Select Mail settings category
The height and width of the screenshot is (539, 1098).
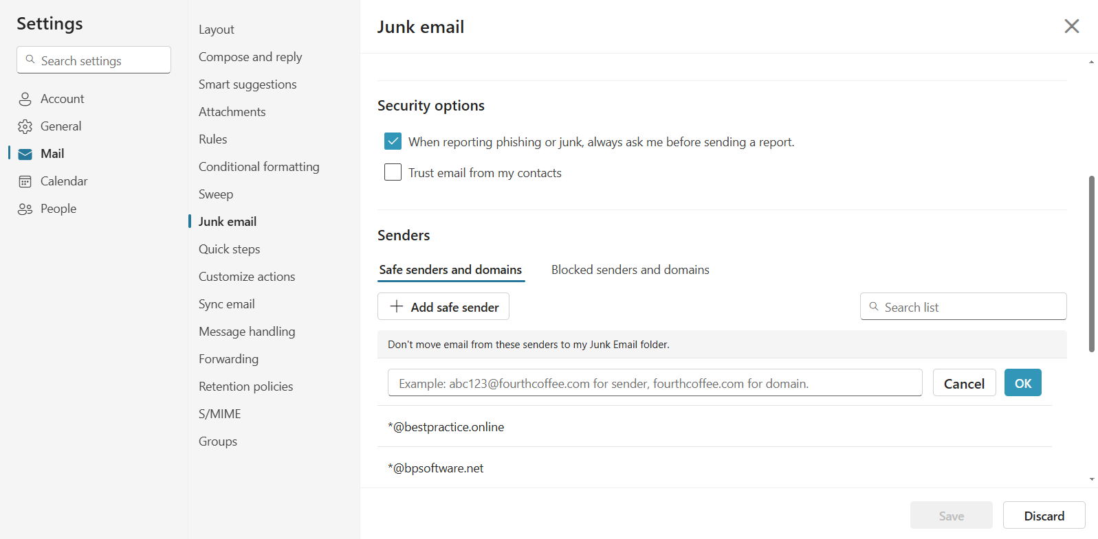point(52,154)
